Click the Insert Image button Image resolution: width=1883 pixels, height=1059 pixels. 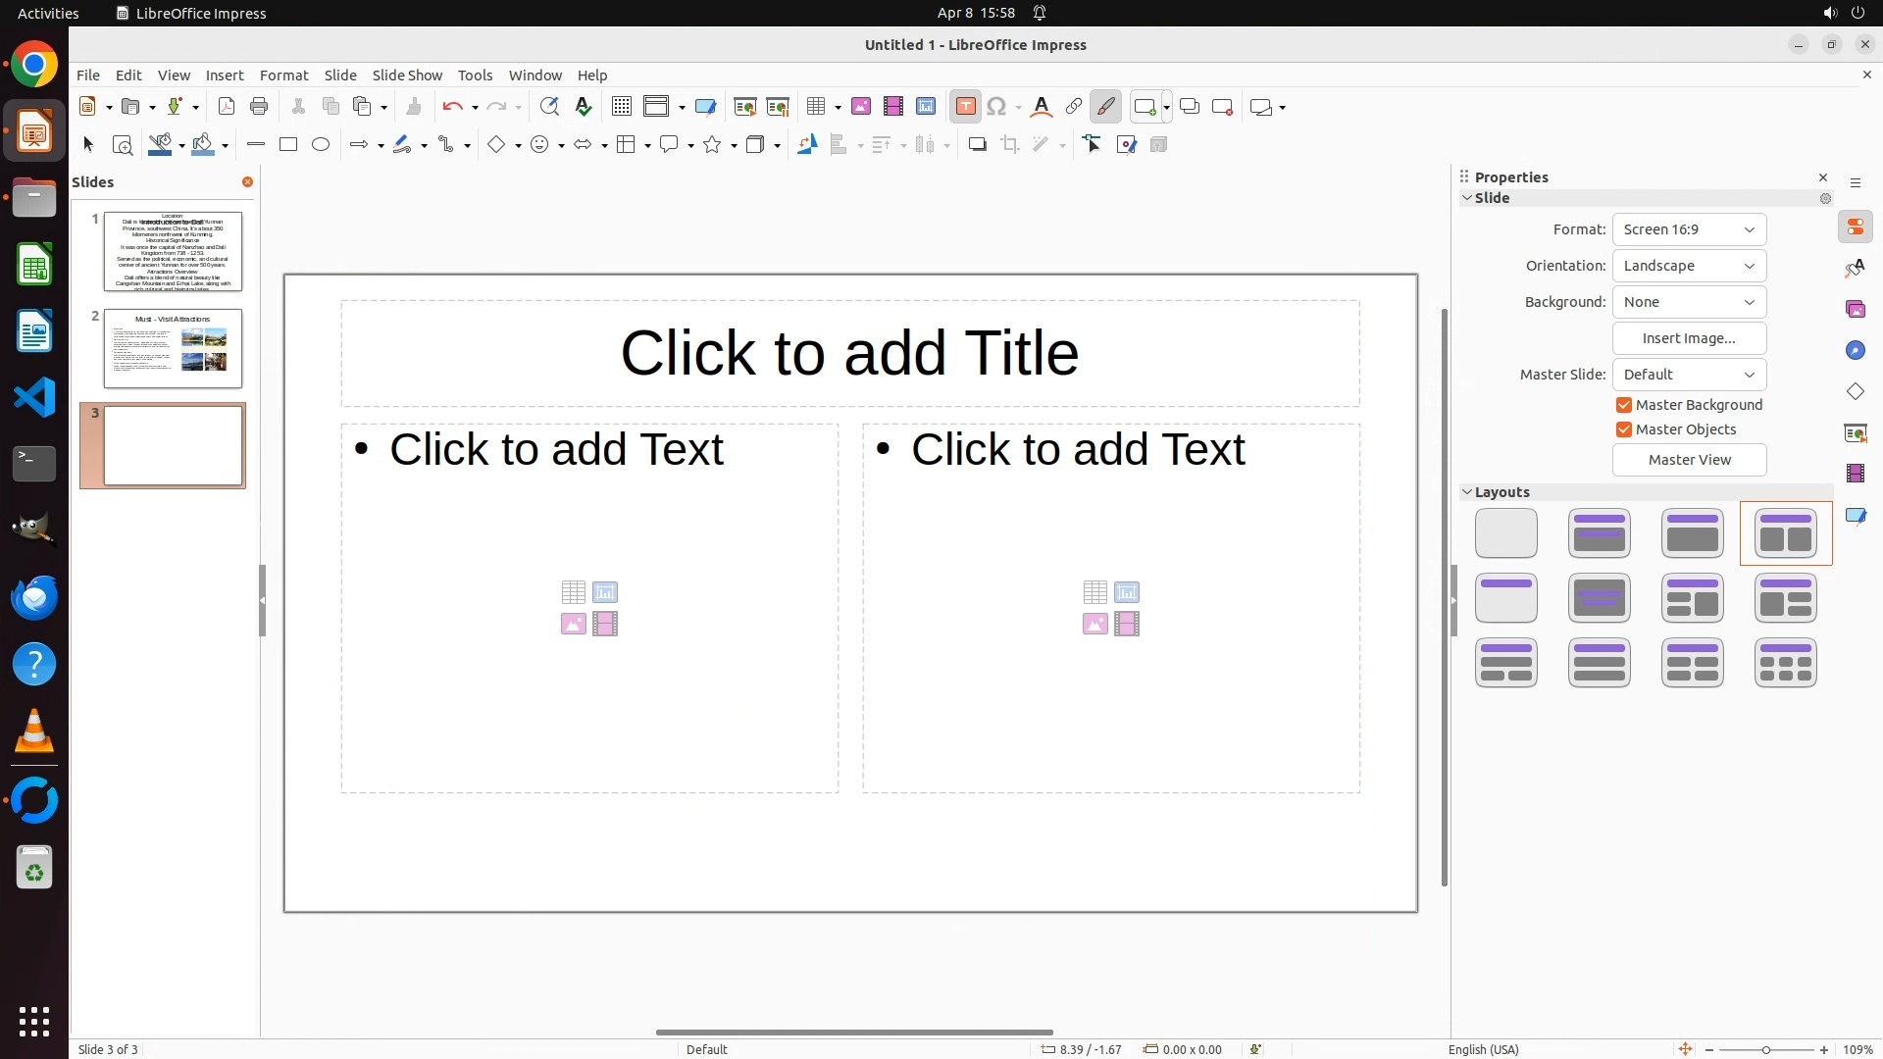point(1689,338)
